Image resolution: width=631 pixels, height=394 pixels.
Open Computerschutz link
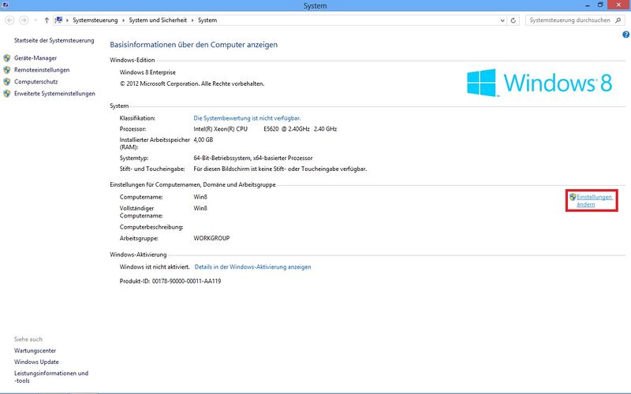click(35, 82)
